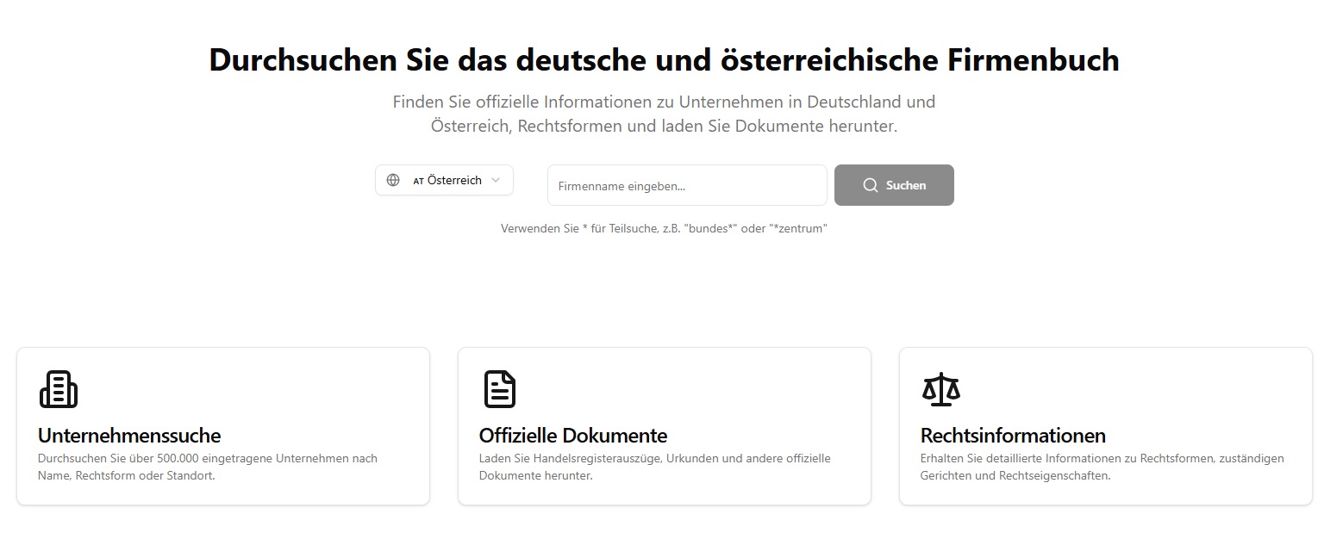
Task: Click the globe icon in country selector
Action: (393, 180)
